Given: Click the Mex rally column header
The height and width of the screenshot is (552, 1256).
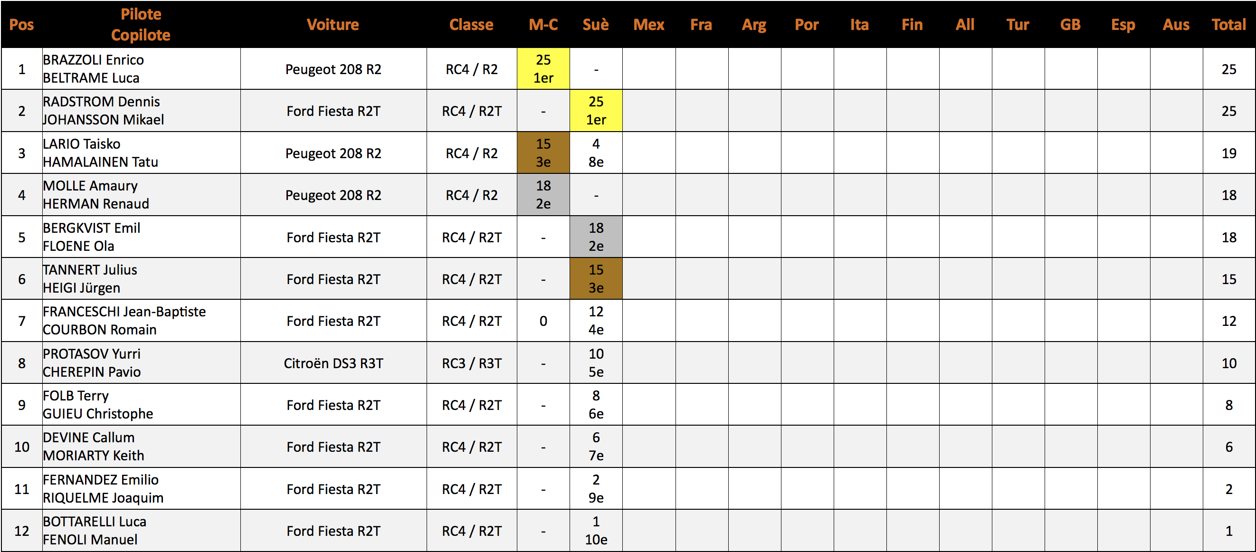Looking at the screenshot, I should [x=648, y=24].
